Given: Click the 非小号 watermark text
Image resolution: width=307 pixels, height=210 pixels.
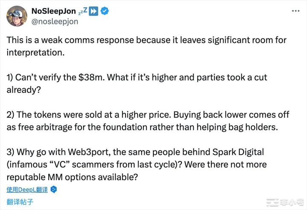Looking at the screenshot, I should pos(292,203).
